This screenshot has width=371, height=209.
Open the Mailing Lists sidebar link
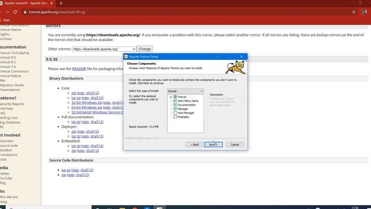coord(9,117)
